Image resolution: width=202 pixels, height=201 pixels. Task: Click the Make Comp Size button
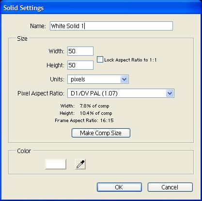101,133
